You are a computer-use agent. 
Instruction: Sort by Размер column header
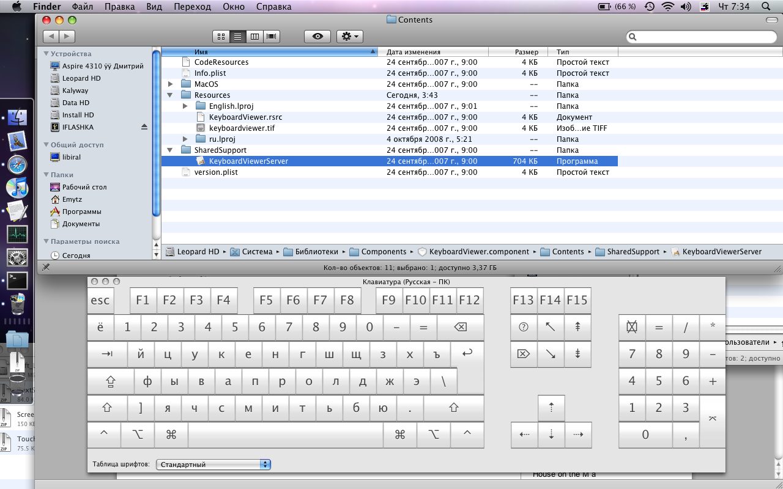click(x=518, y=52)
